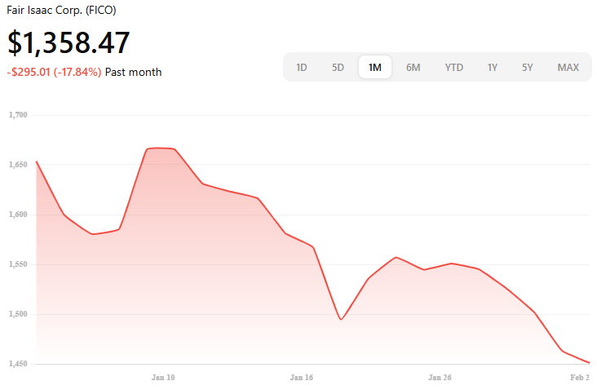This screenshot has width=597, height=390.
Task: Click the -$295.01 (-17.84%) change text
Action: 54,72
